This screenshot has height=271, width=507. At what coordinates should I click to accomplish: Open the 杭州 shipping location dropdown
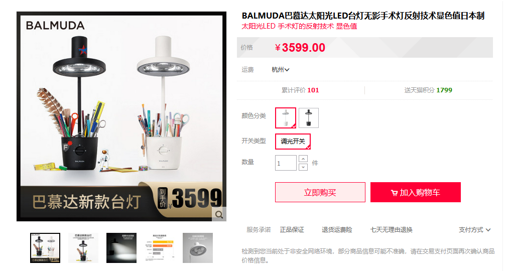point(280,70)
